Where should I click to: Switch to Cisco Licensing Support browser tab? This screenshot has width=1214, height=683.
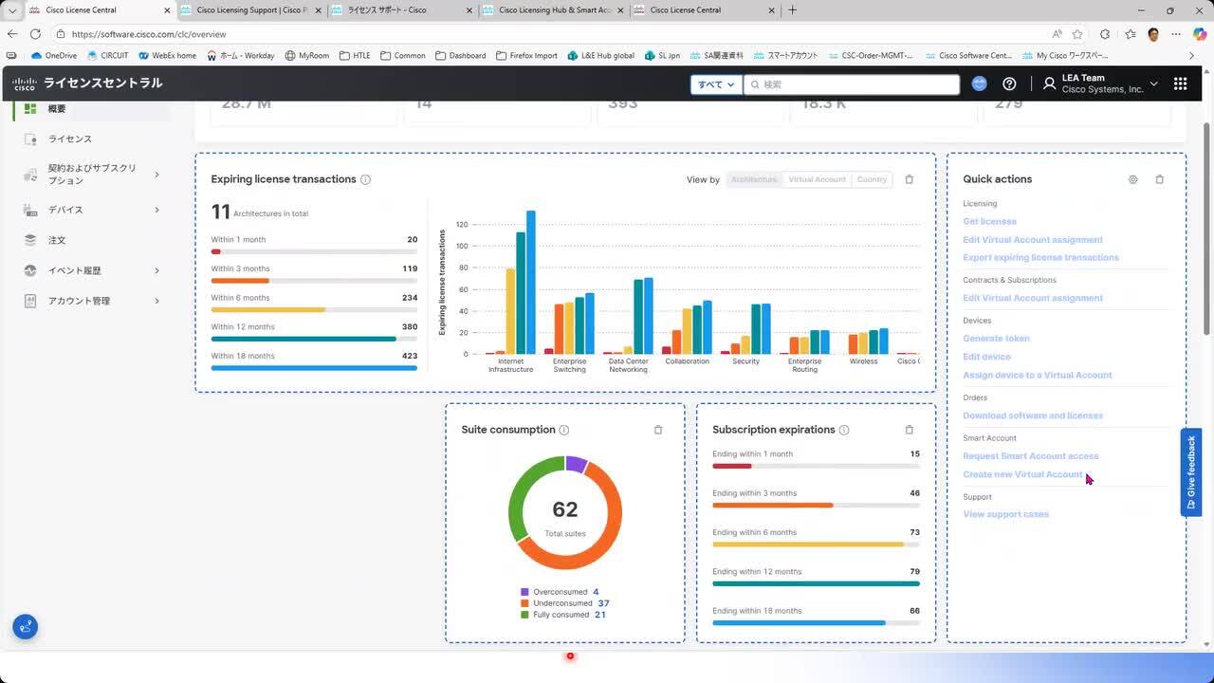pos(250,10)
